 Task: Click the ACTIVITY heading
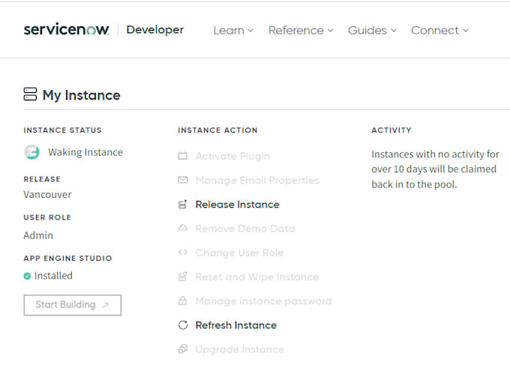pyautogui.click(x=391, y=130)
